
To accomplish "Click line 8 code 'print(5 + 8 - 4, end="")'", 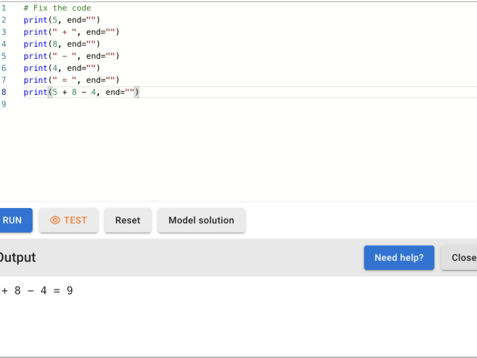I will 81,92.
